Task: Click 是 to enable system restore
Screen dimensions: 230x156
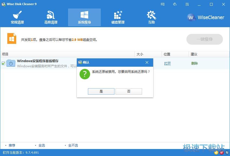Action: pos(101,91)
